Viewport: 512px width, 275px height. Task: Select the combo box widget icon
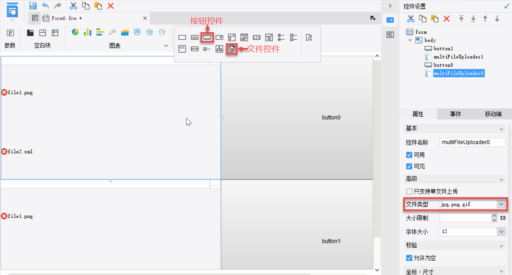(219, 38)
